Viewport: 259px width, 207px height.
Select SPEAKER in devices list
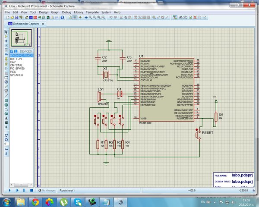pyautogui.click(x=16, y=75)
